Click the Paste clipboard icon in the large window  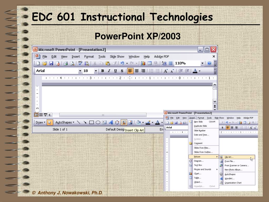click(x=108, y=63)
